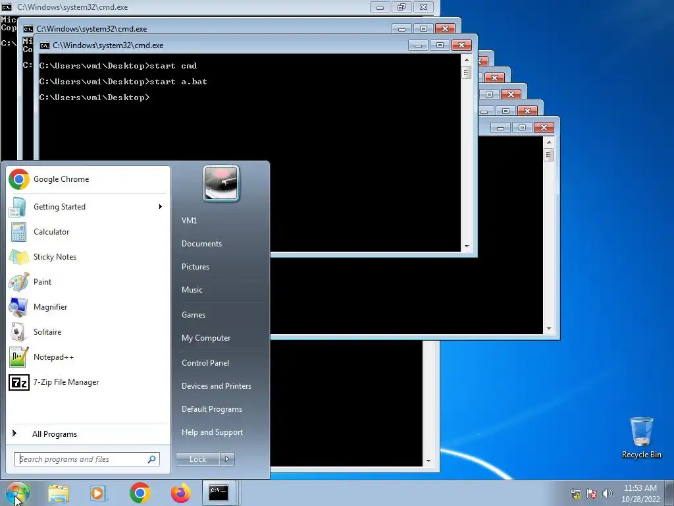Open Getting Started entry
Screen dimensions: 674x506
(x=88, y=207)
